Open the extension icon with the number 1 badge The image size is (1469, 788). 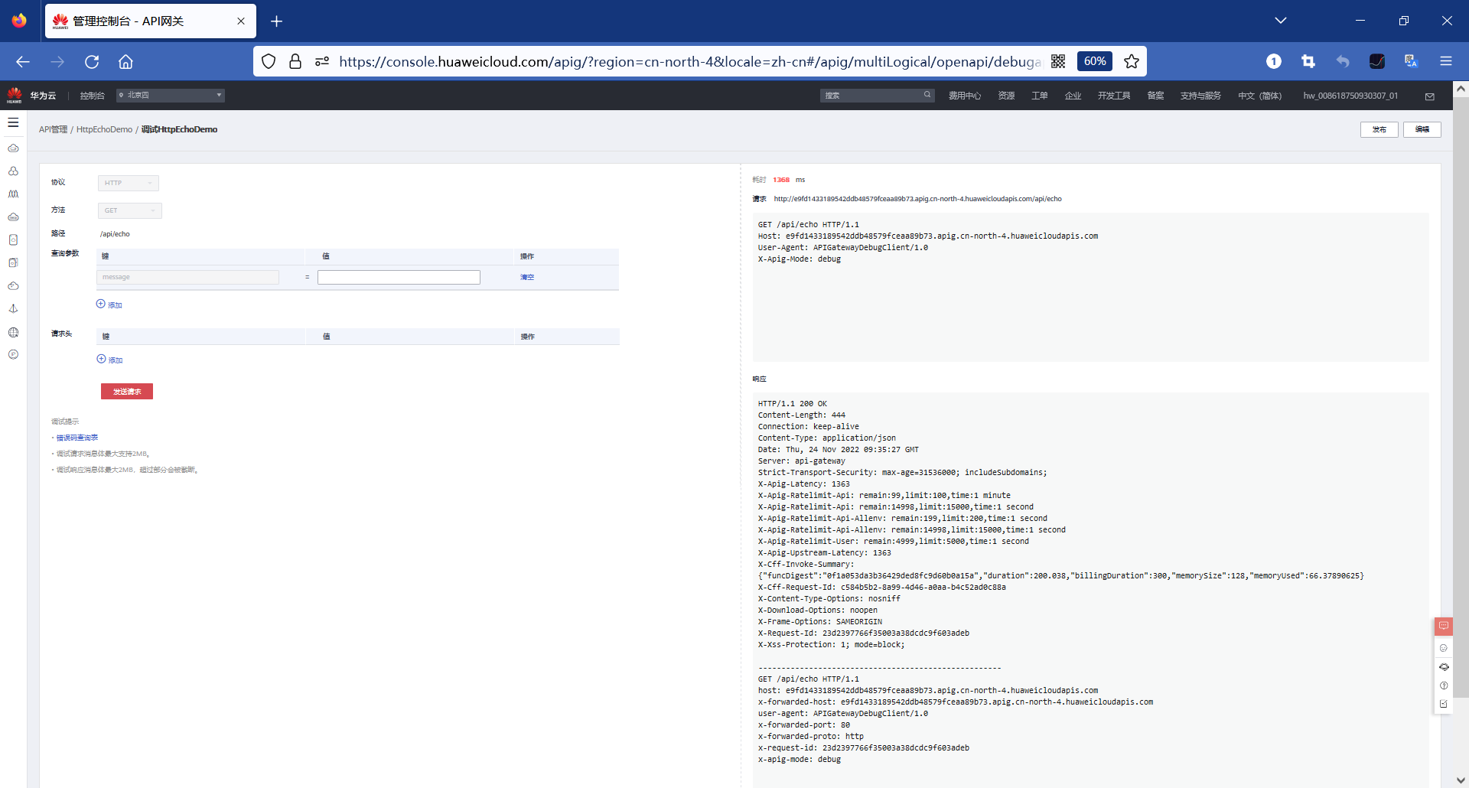(x=1273, y=61)
